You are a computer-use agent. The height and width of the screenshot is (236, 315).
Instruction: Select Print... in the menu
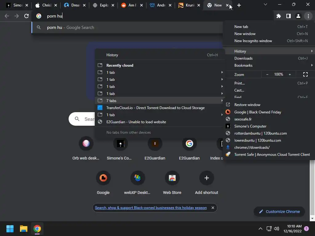coord(269,83)
